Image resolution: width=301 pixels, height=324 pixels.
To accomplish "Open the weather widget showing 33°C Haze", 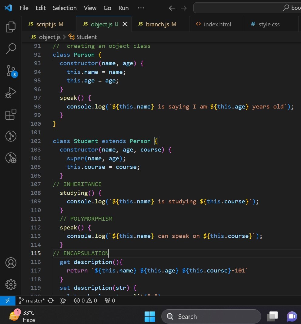I will point(22,316).
